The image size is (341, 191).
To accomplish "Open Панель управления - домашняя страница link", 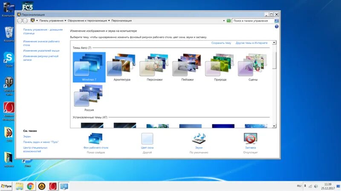I will point(43,31).
